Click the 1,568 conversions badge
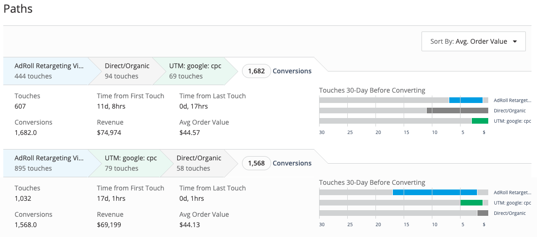The height and width of the screenshot is (237, 539). pos(257,163)
